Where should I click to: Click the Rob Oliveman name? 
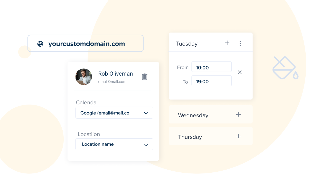[x=115, y=74]
